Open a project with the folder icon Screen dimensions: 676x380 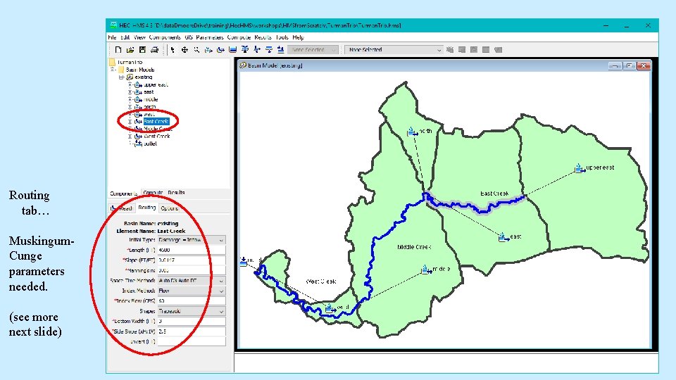[x=130, y=50]
